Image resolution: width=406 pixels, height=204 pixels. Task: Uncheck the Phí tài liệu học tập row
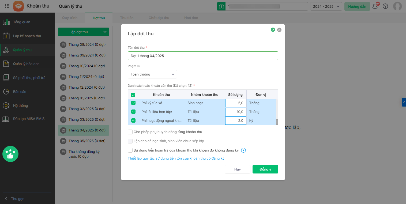(x=133, y=112)
